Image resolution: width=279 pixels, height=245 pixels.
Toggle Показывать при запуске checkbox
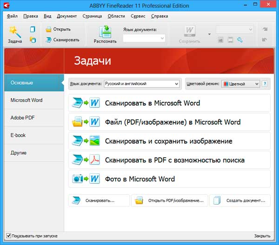(8, 236)
